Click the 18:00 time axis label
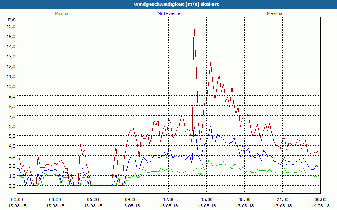337x210 pixels. coord(245,200)
